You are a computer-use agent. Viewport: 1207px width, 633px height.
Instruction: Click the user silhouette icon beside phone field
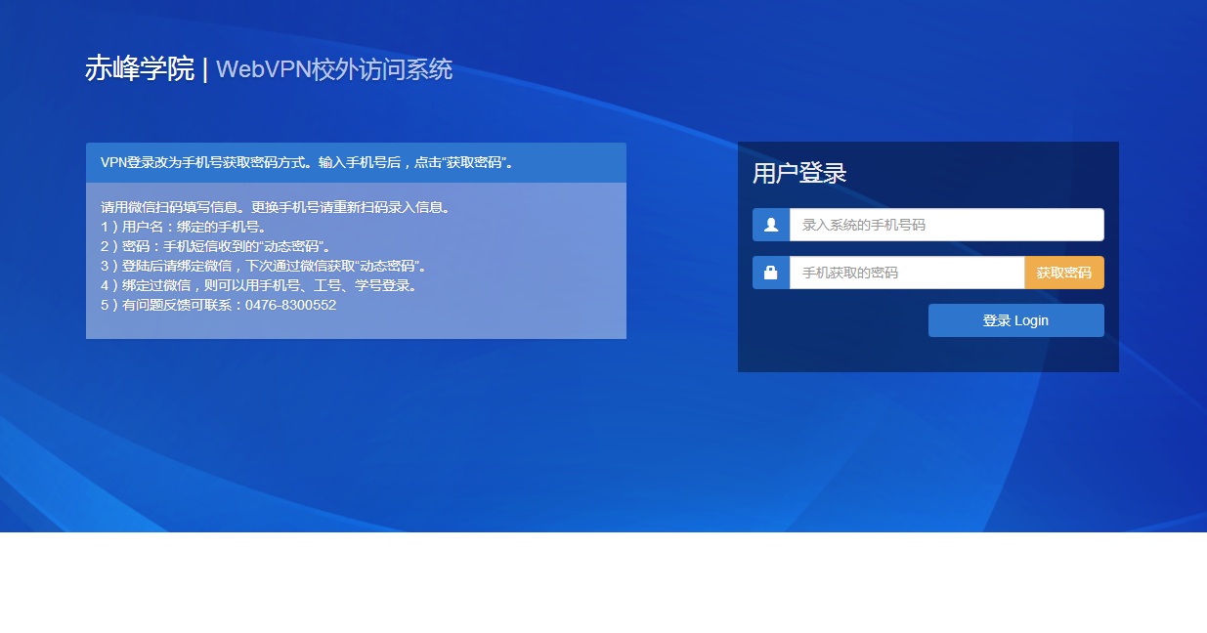pyautogui.click(x=771, y=225)
